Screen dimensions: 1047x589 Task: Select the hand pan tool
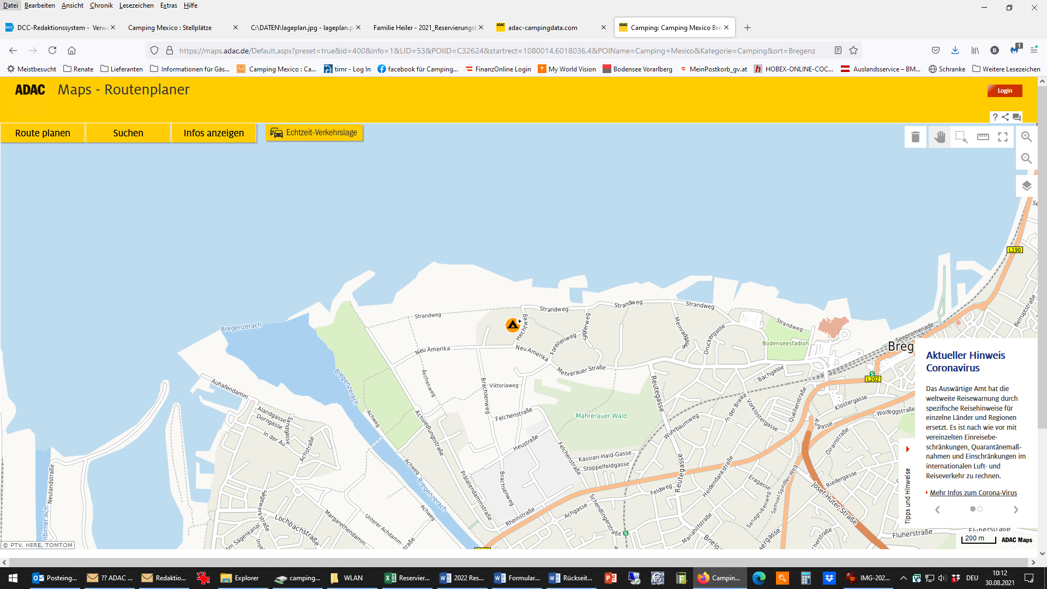click(x=939, y=137)
